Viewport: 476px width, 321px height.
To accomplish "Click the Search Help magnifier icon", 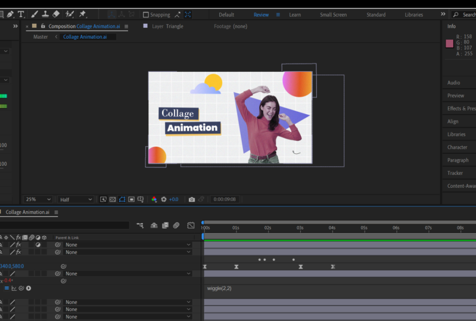I will (456, 14).
